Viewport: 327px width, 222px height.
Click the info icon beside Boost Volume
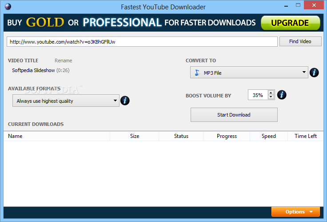pyautogui.click(x=282, y=95)
